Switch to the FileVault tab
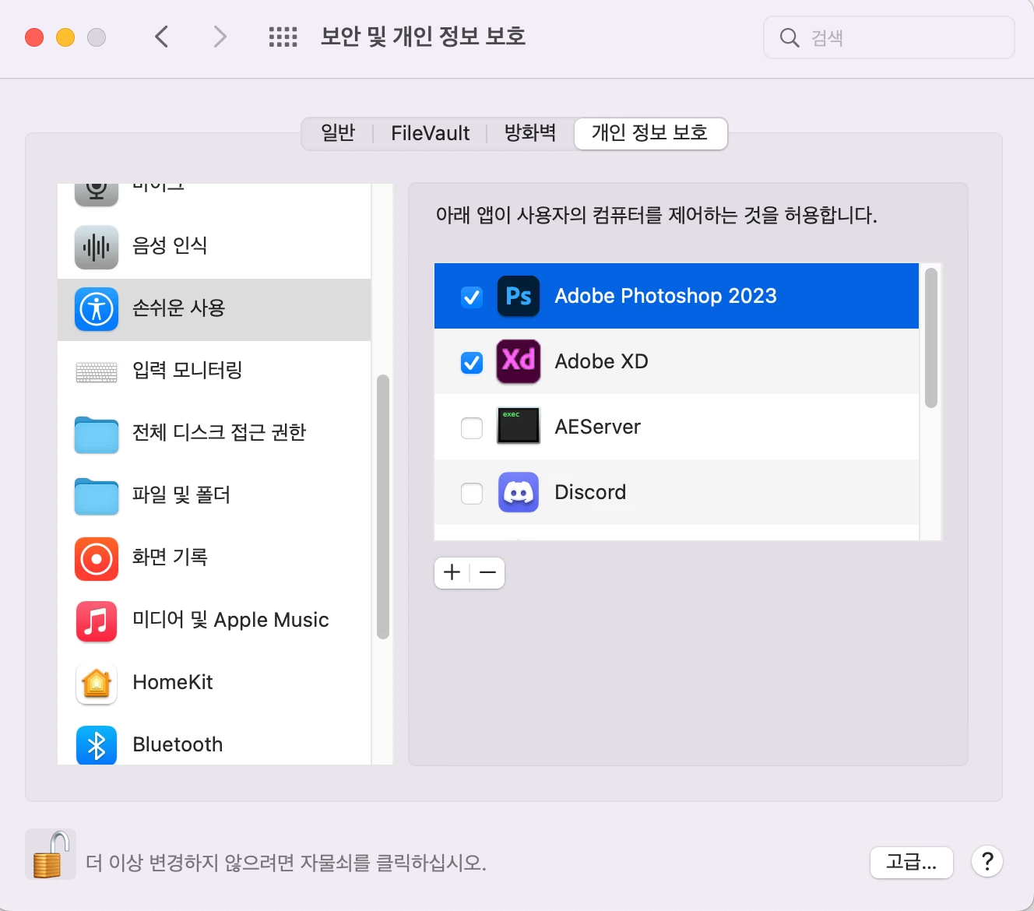Image resolution: width=1034 pixels, height=911 pixels. pos(430,133)
